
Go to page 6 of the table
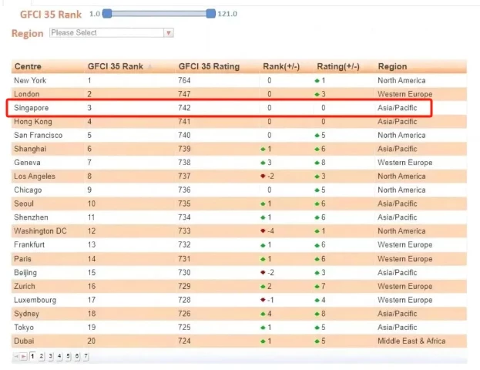(x=77, y=356)
